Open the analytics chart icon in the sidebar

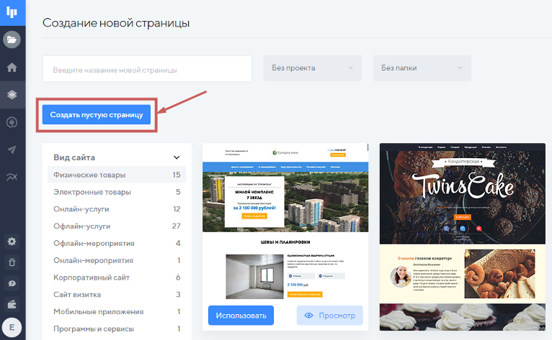tap(12, 177)
